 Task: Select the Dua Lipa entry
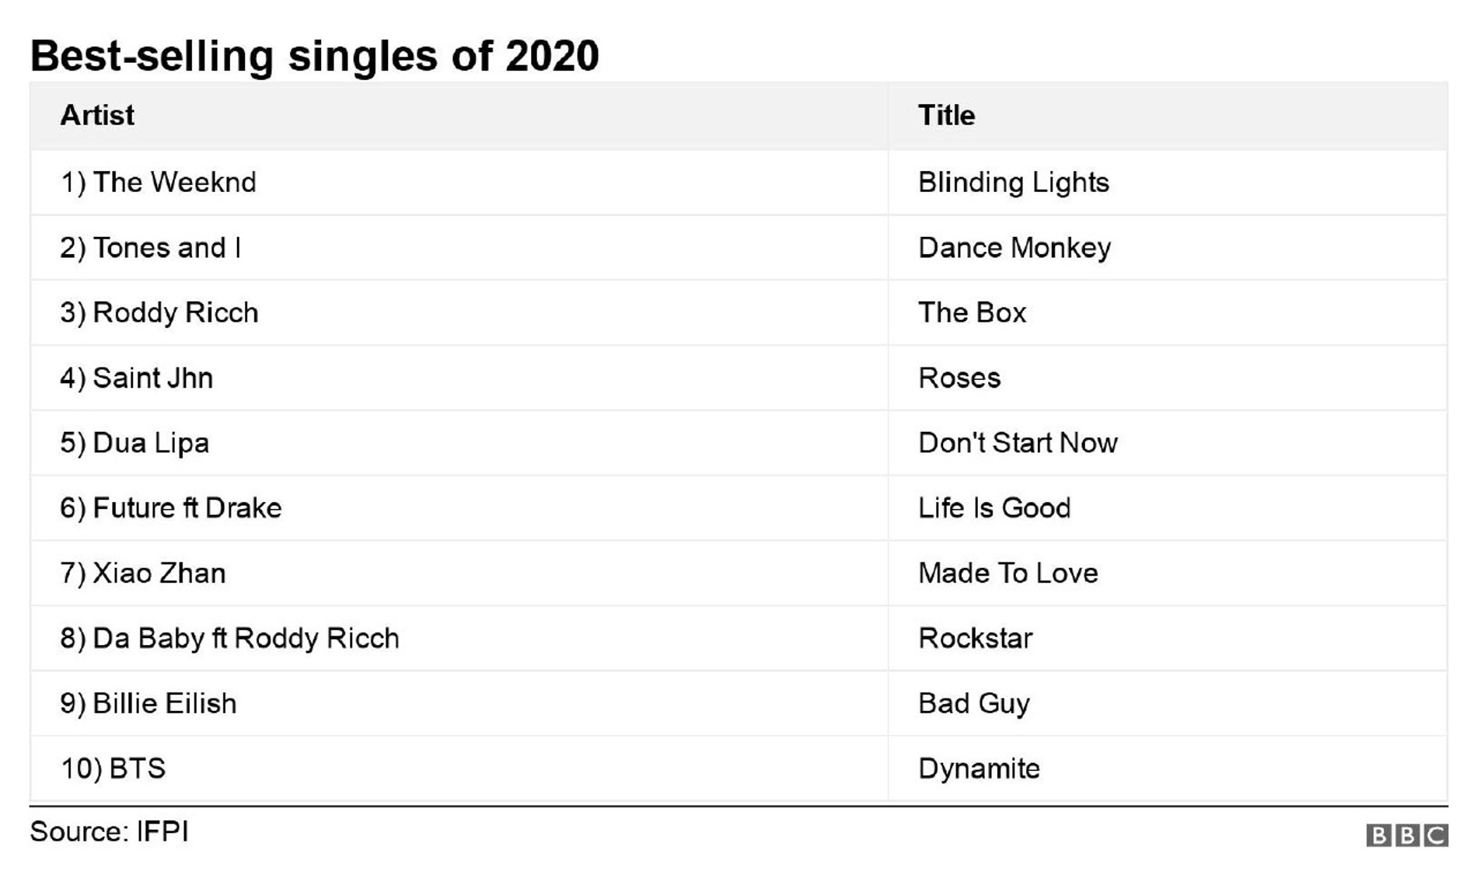coord(134,443)
